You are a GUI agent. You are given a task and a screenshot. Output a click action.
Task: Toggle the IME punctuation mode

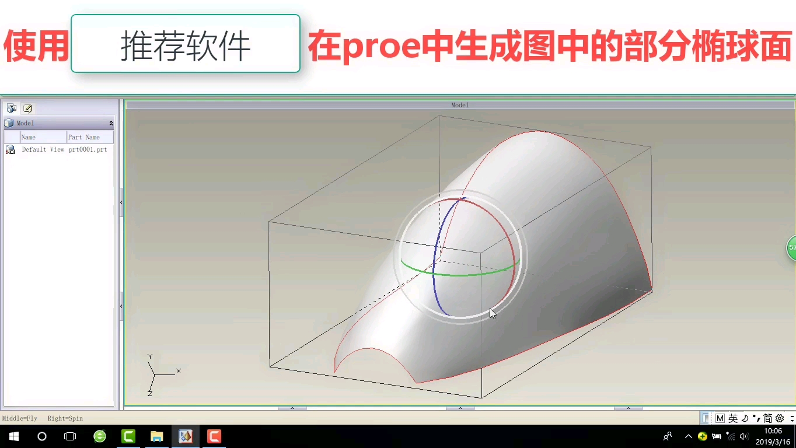pyautogui.click(x=756, y=418)
